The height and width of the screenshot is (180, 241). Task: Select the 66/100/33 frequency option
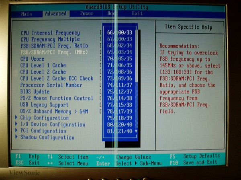point(120,32)
